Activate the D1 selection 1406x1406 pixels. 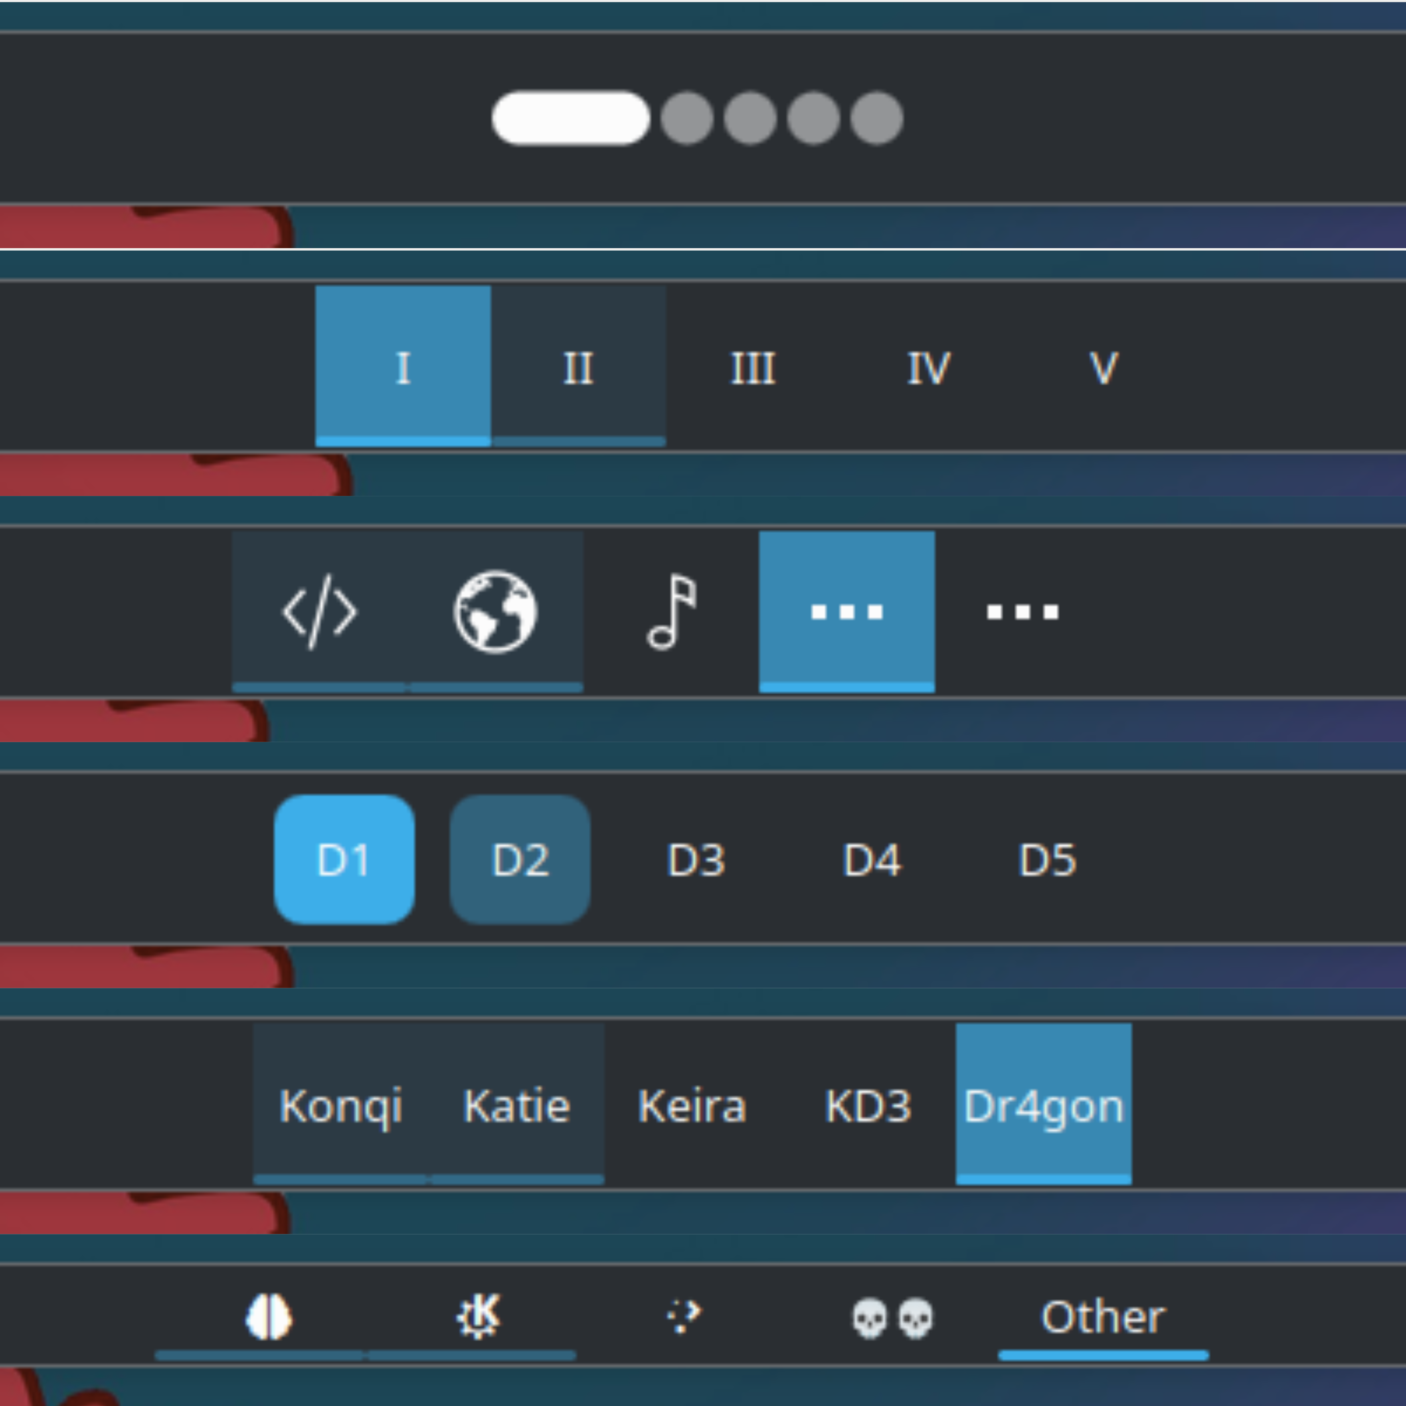tap(343, 860)
